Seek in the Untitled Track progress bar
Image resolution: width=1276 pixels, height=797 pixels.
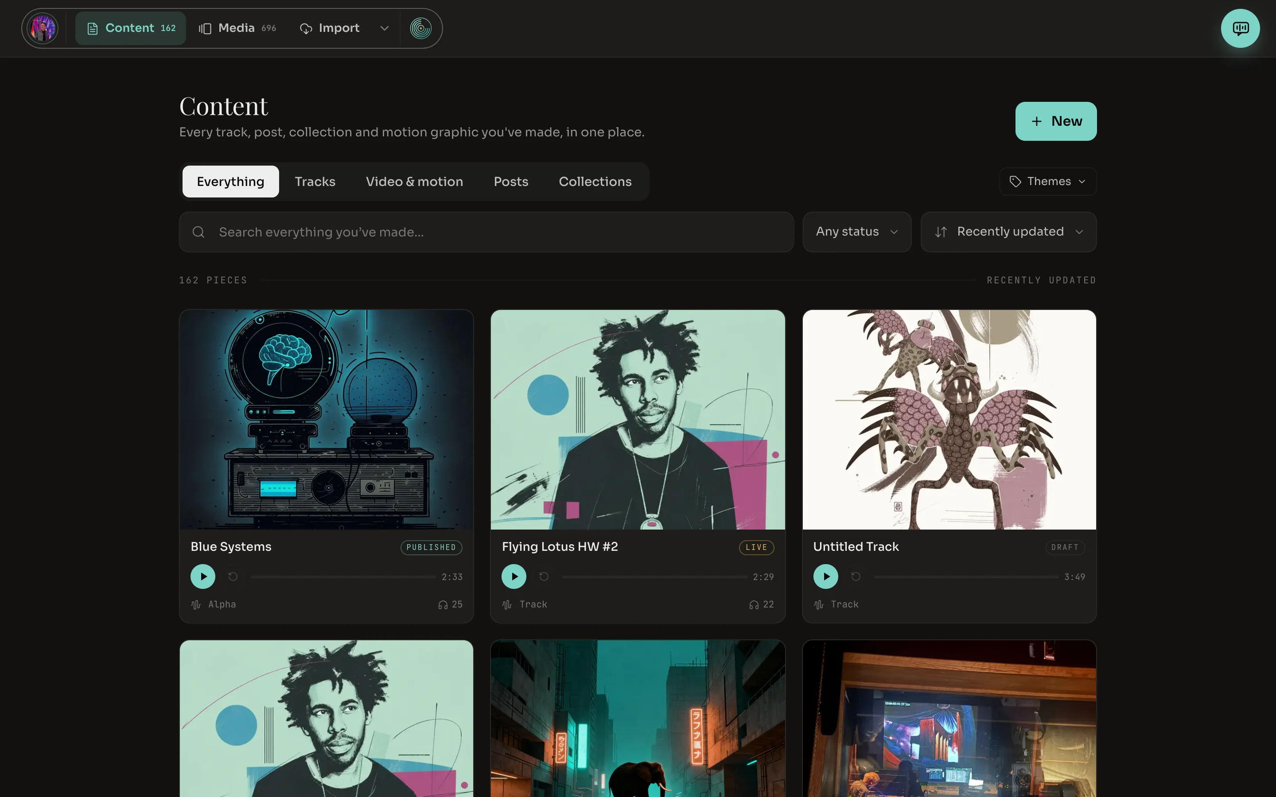point(966,577)
